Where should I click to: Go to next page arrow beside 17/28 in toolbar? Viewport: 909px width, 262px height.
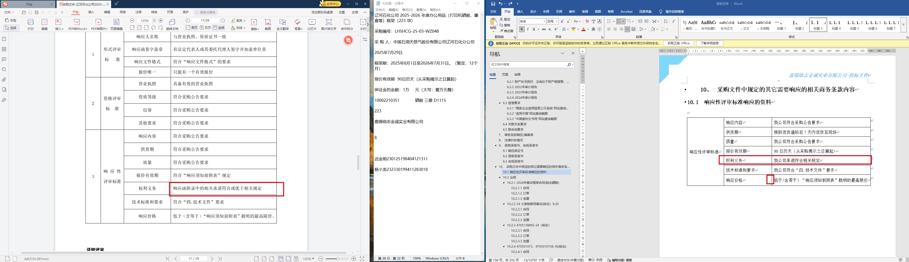pyautogui.click(x=223, y=21)
